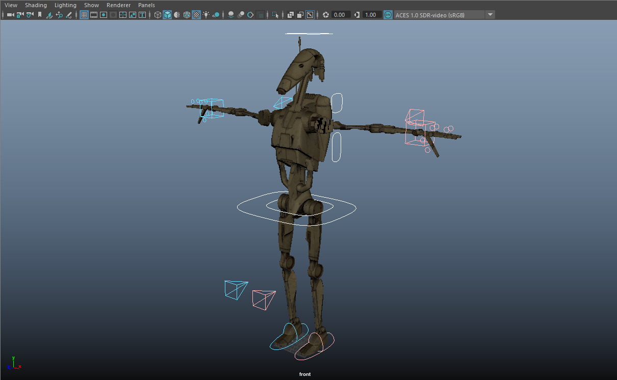Toggle the View Transform ON button

[388, 15]
